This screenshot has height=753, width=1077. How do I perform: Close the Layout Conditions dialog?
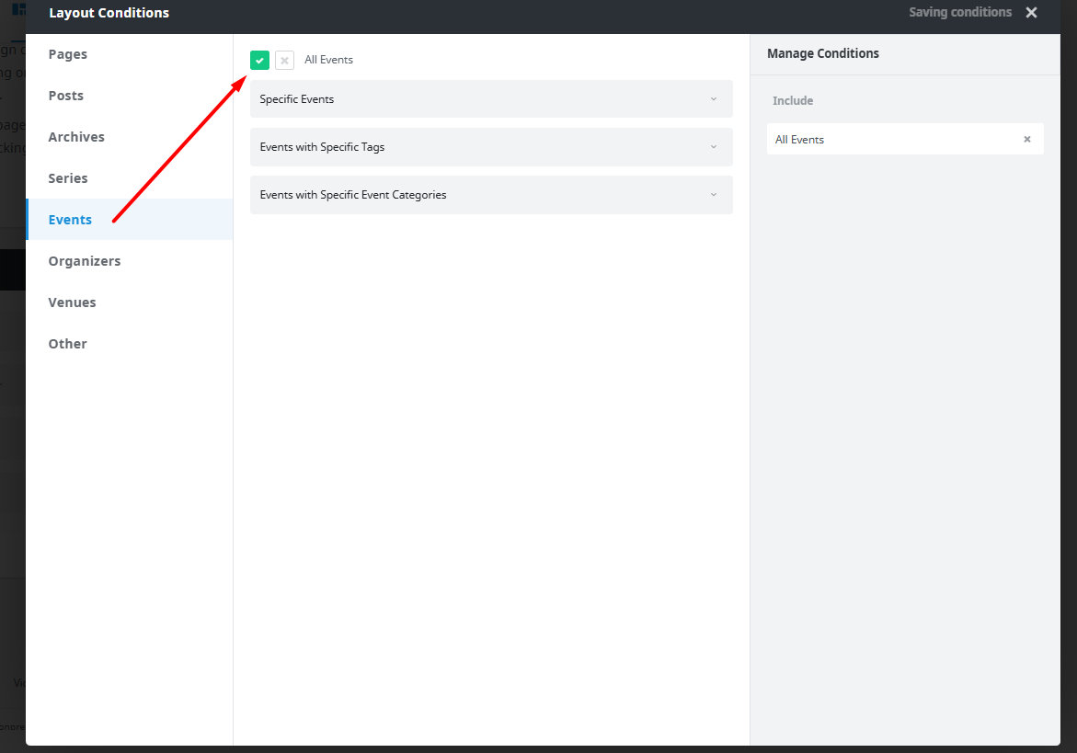pos(1031,13)
